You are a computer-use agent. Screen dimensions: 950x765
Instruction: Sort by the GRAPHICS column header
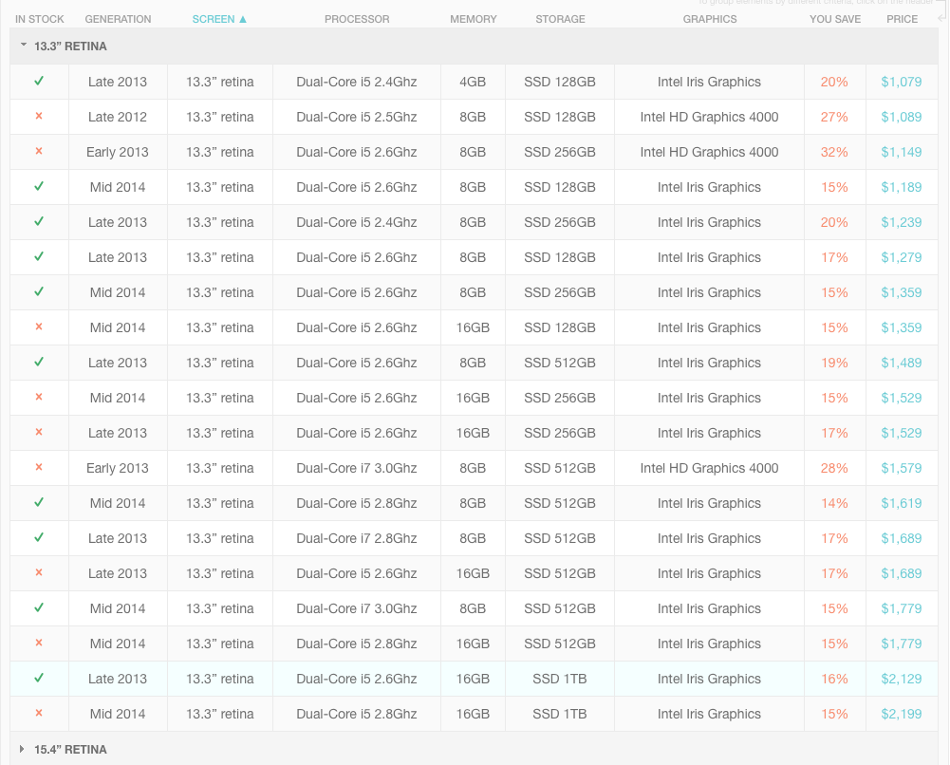tap(710, 19)
